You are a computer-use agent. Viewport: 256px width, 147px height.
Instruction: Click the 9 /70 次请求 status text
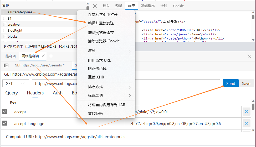click(14, 47)
